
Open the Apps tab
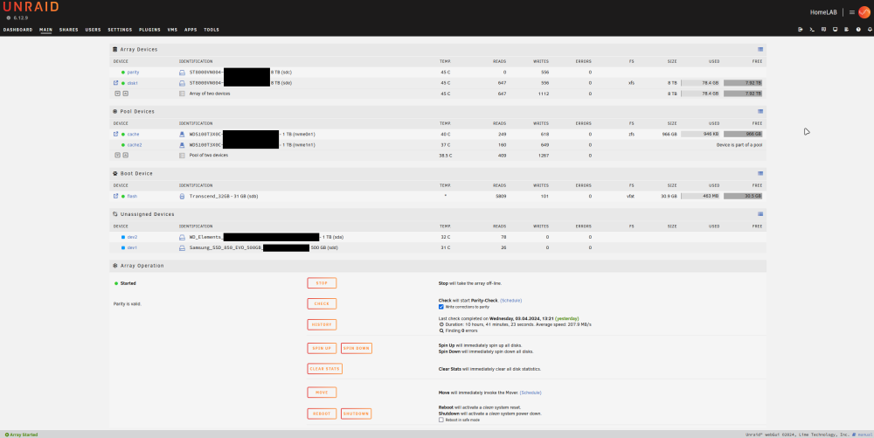coord(191,30)
